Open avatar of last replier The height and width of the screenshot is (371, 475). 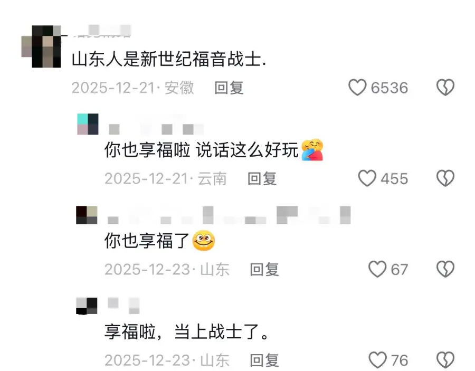point(87,306)
